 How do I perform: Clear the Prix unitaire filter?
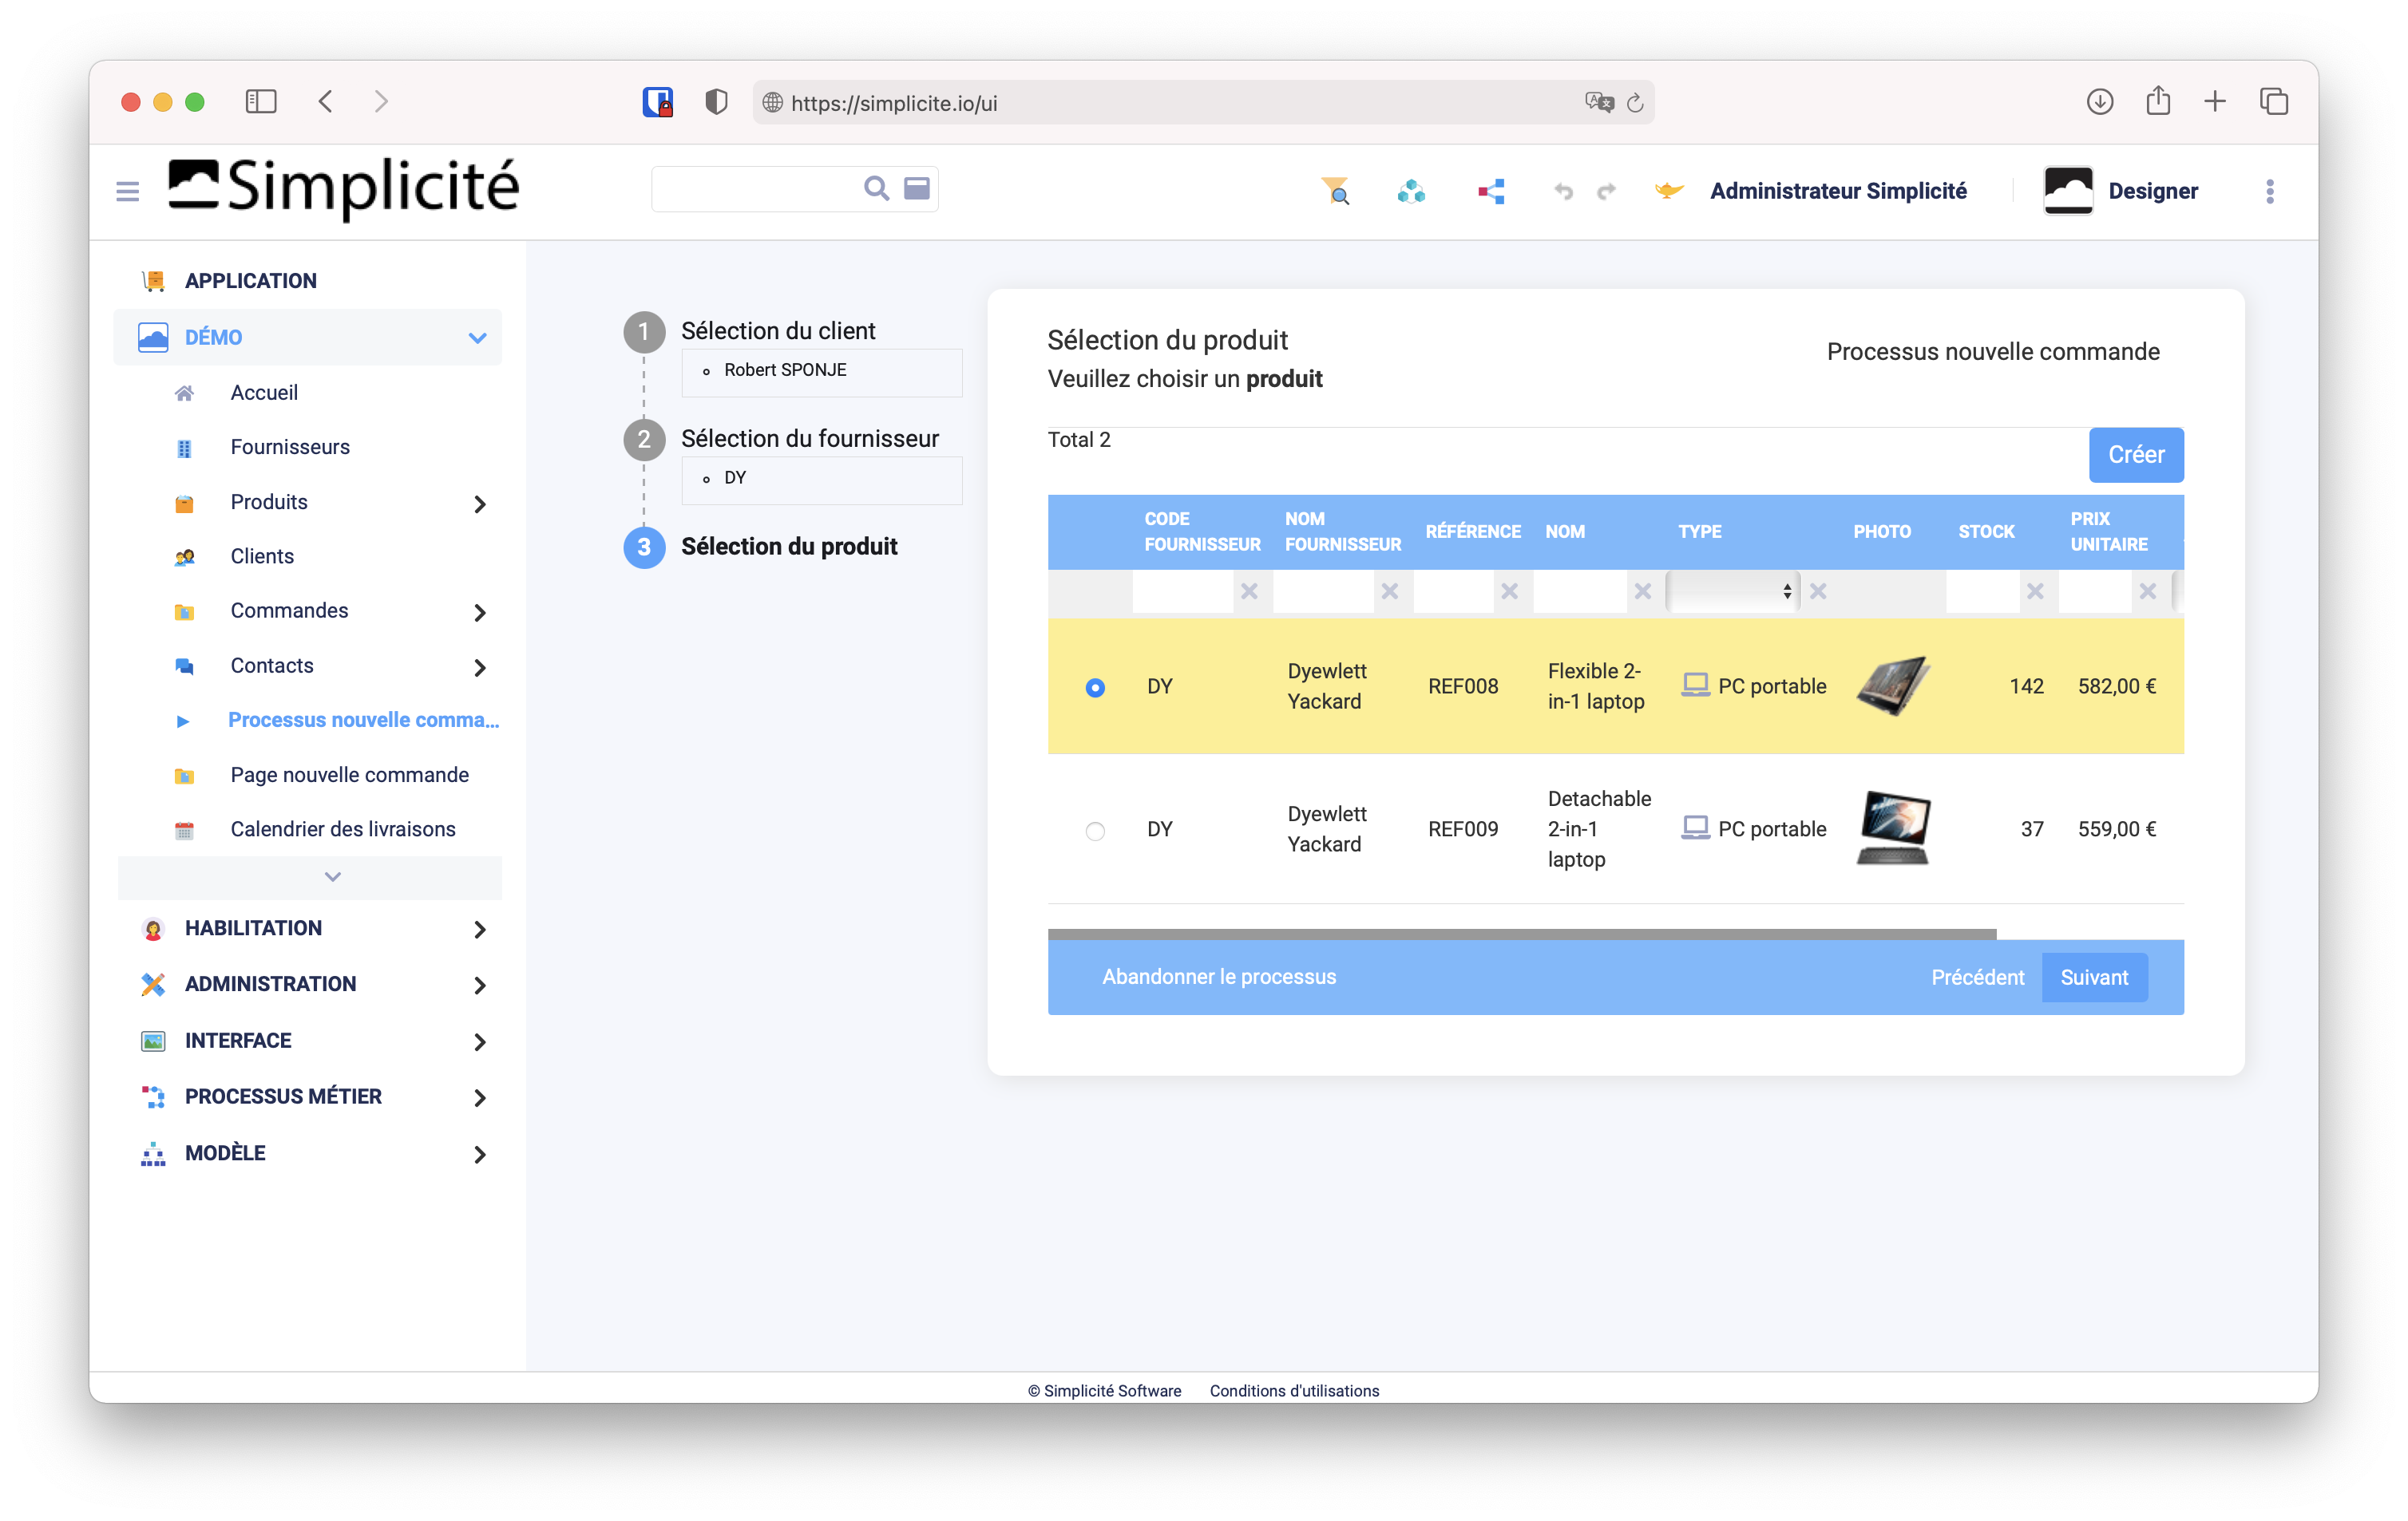click(2147, 591)
